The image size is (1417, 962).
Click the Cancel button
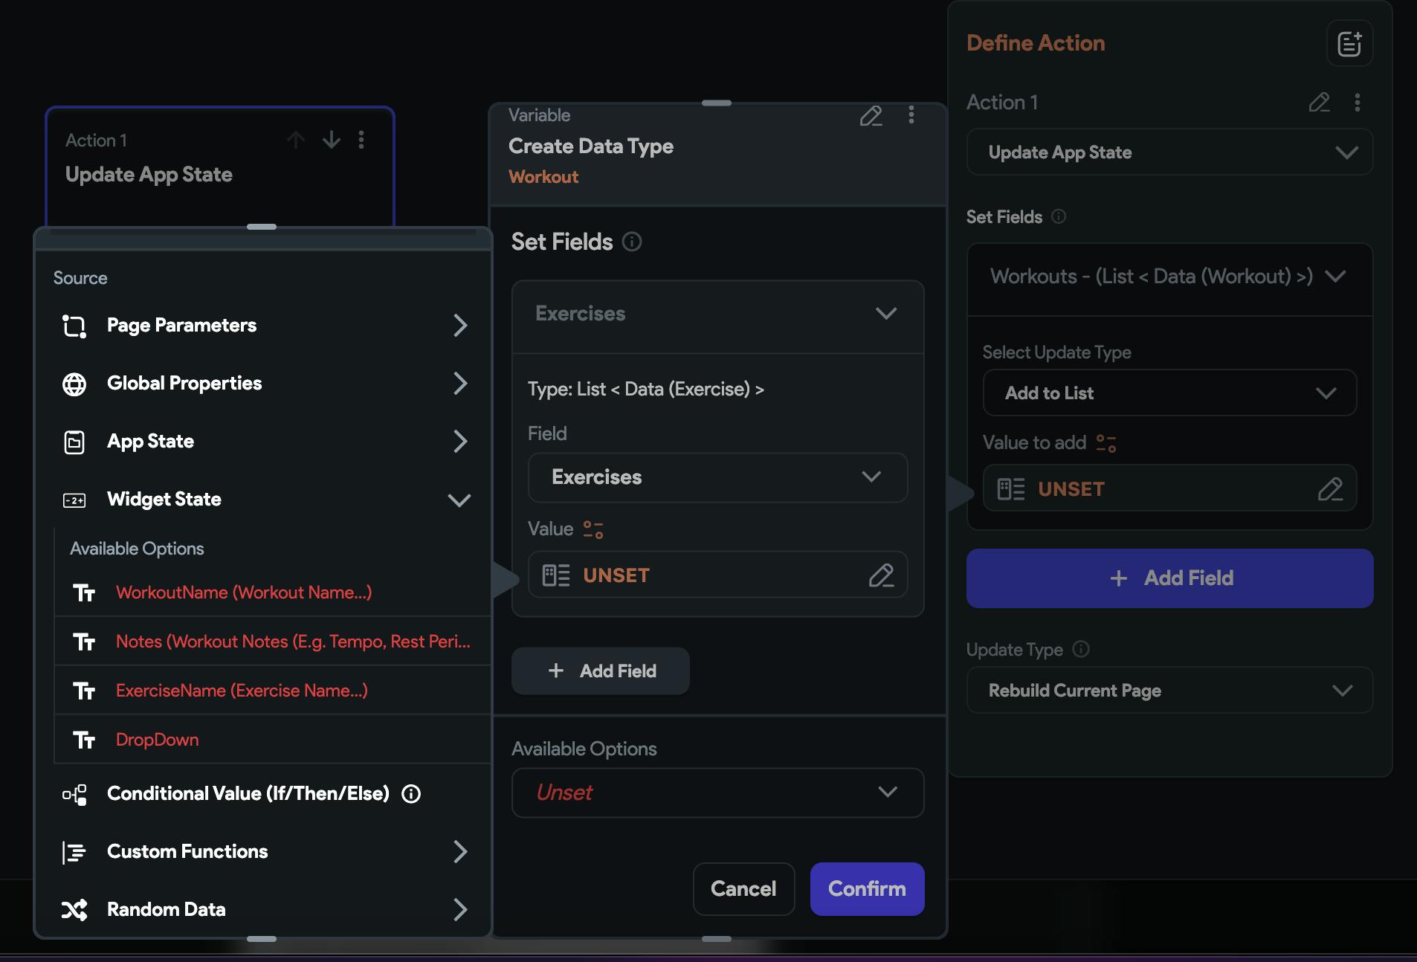tap(743, 889)
